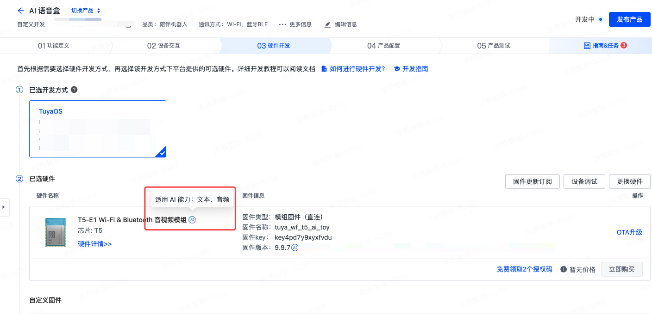Open the help tooltip beside 已选开发方式
The height and width of the screenshot is (314, 652).
[74, 90]
